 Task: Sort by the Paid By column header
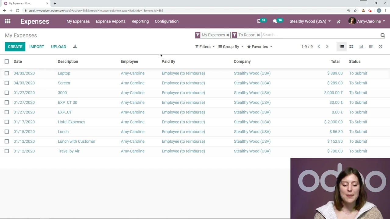168,61
